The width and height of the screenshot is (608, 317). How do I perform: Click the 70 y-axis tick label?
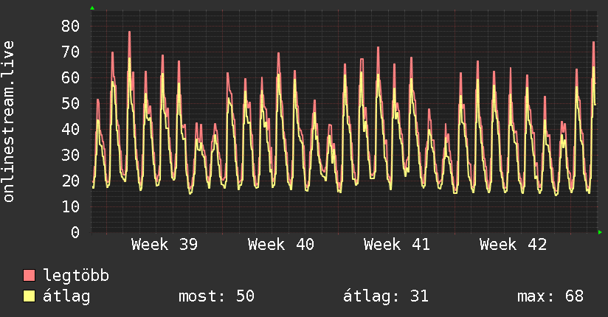70,52
